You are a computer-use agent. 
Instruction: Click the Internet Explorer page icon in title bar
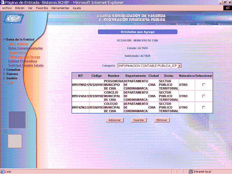(2, 2)
